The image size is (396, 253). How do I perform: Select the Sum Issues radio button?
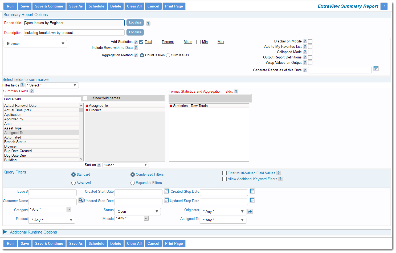pyautogui.click(x=168, y=55)
